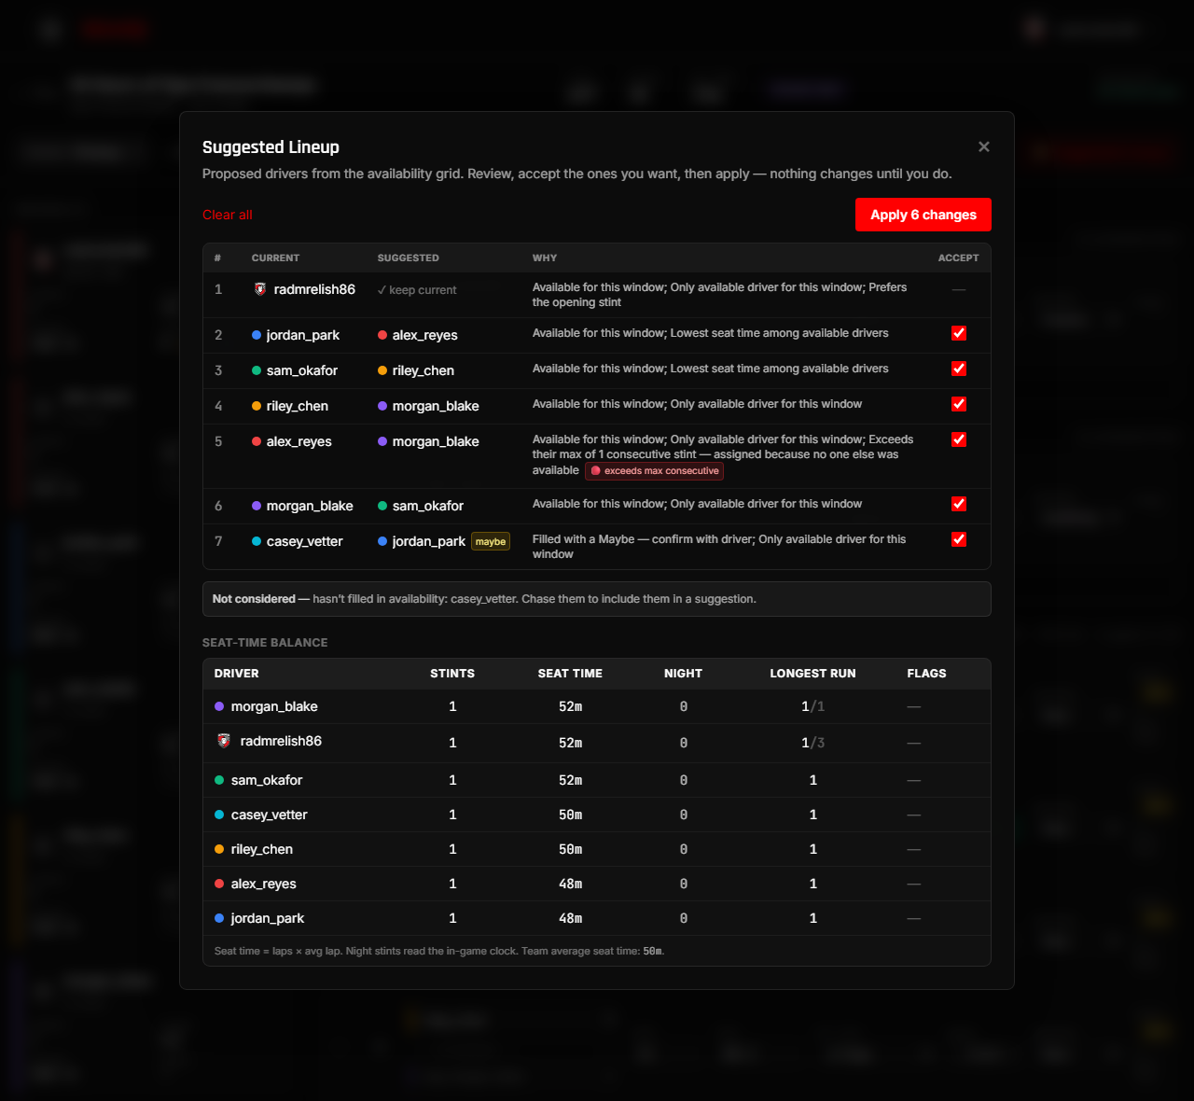Click radmrelish86's longest run value 1/3
The height and width of the screenshot is (1101, 1194).
pyautogui.click(x=812, y=743)
